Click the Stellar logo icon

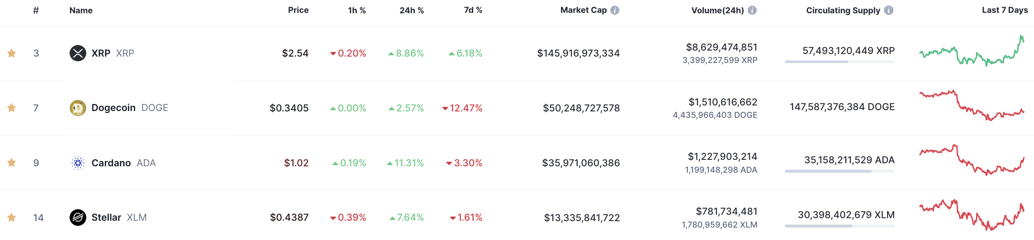click(78, 217)
